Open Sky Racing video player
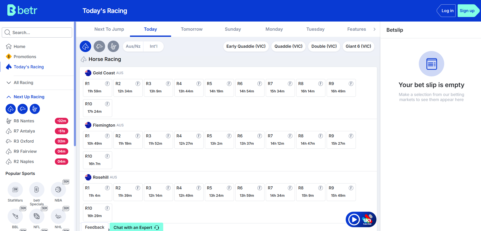The image size is (481, 231). coord(361,219)
